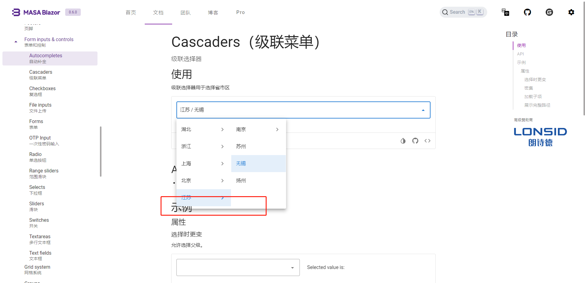Open the empty cascader in the 属性 example
This screenshot has width=585, height=283.
pos(292,267)
